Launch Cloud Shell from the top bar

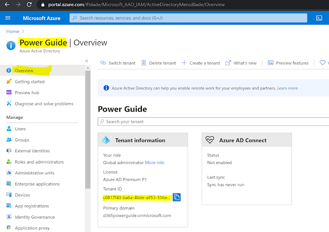(x=319, y=18)
